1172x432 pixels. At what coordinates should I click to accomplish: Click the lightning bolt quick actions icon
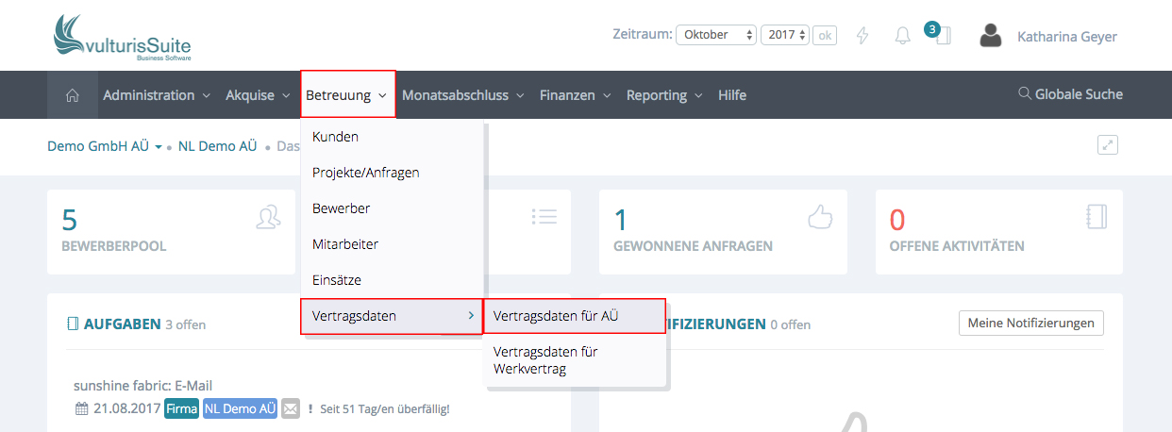click(x=862, y=36)
